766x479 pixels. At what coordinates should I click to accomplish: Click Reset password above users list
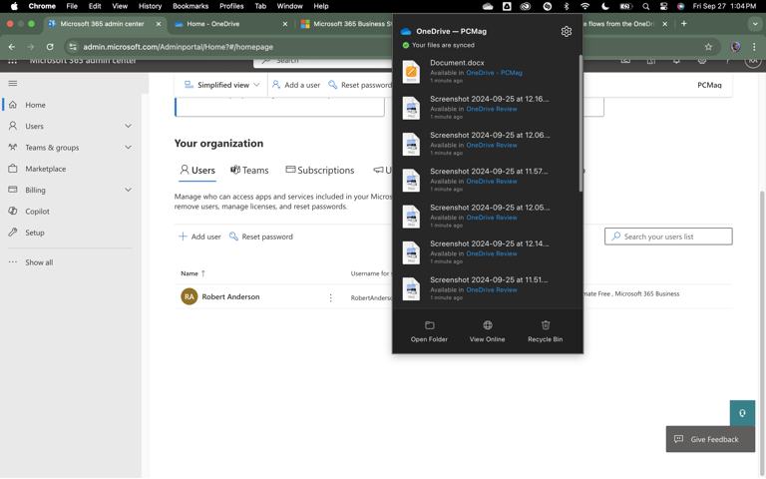(x=261, y=237)
